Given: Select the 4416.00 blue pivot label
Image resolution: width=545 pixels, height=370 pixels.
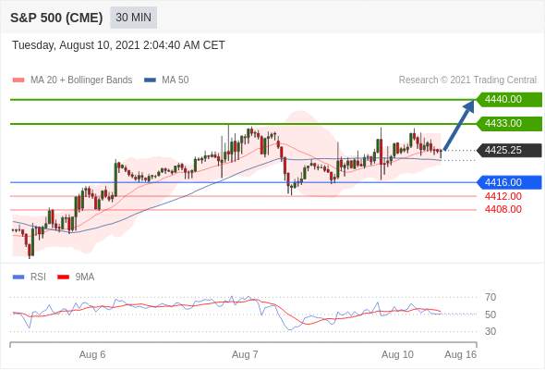Looking at the screenshot, I should tap(509, 182).
